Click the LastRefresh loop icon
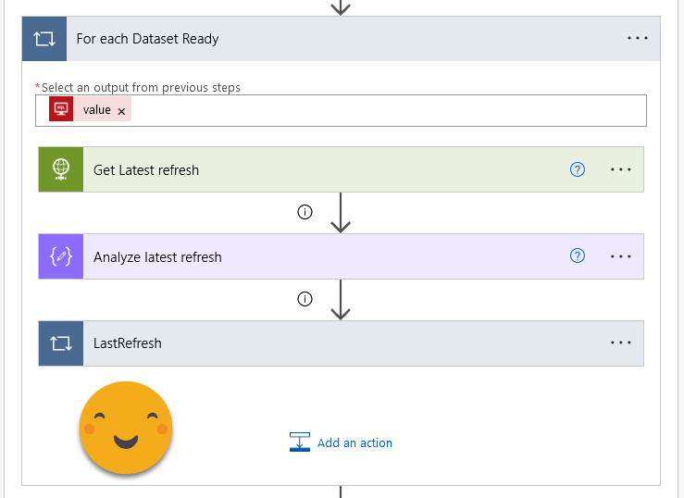The image size is (684, 498). (x=61, y=343)
